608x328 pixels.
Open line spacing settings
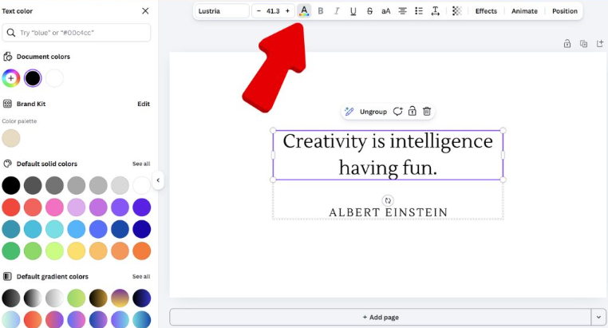point(435,11)
